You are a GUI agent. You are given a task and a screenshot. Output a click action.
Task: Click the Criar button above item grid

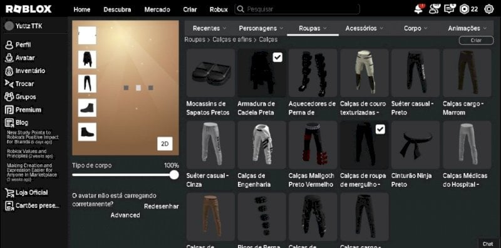(x=476, y=41)
